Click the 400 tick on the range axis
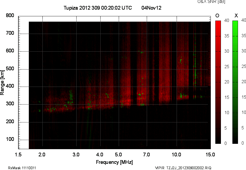This screenshot has height=170, width=246. pos(10,87)
